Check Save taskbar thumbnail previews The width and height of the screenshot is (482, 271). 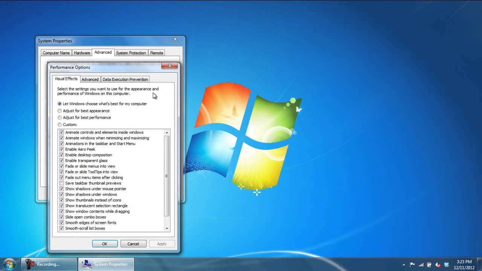point(62,183)
